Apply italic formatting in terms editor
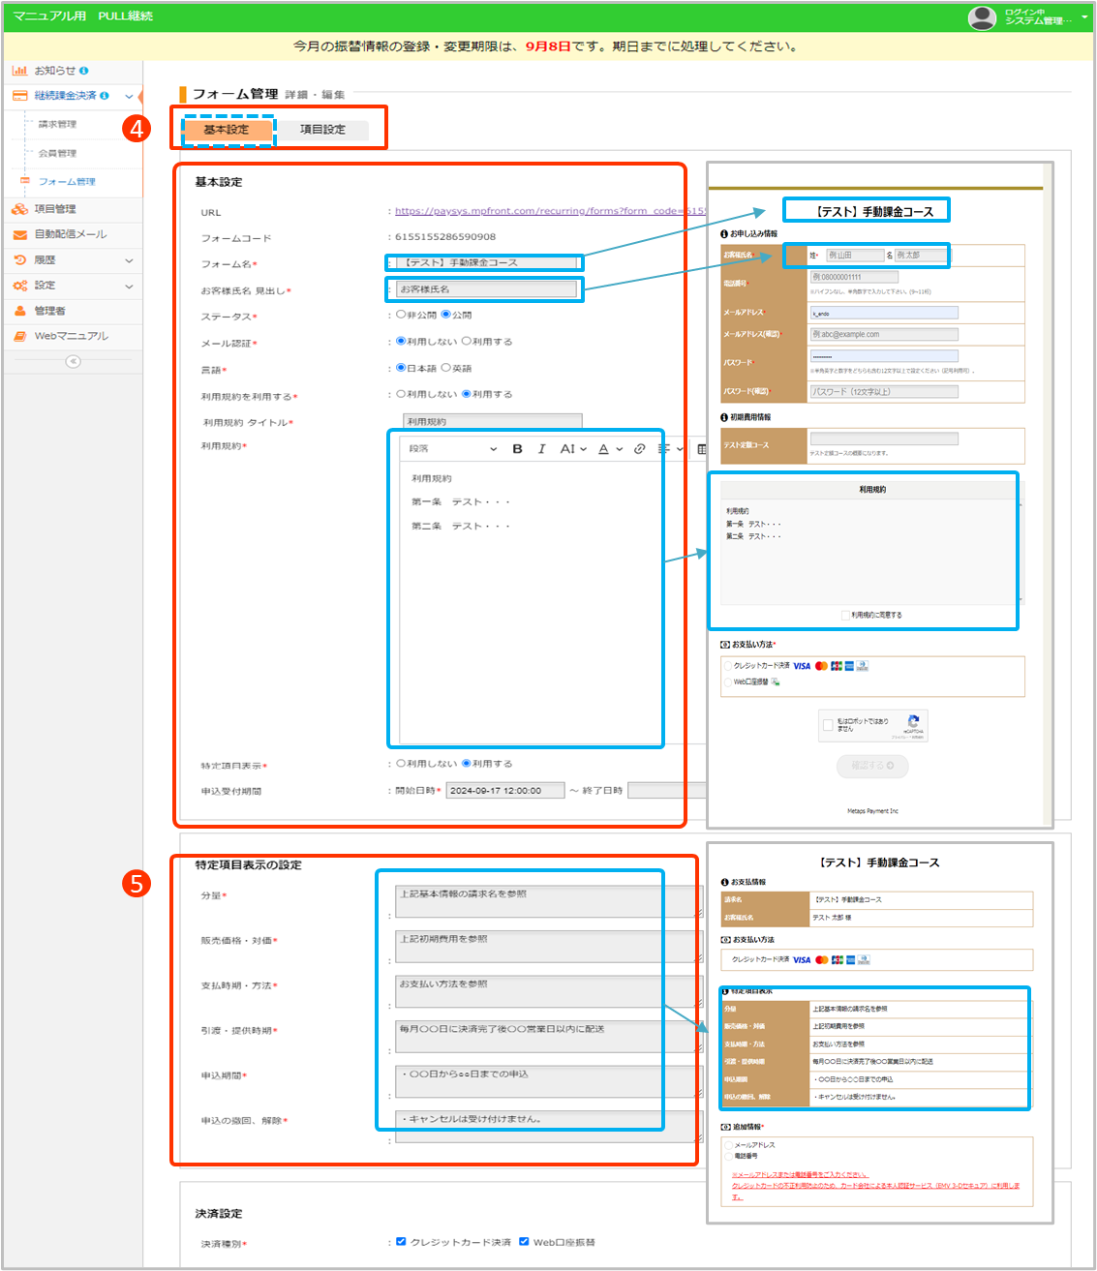1097x1271 pixels. [x=541, y=449]
